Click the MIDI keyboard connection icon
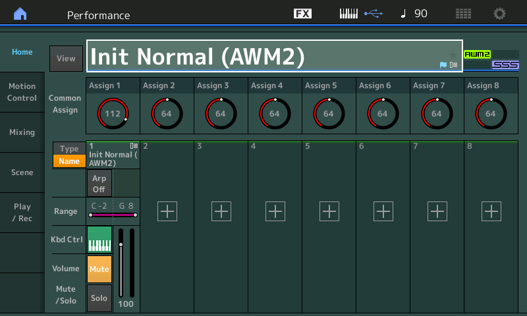Viewport: 527px width, 316px height. (348, 14)
